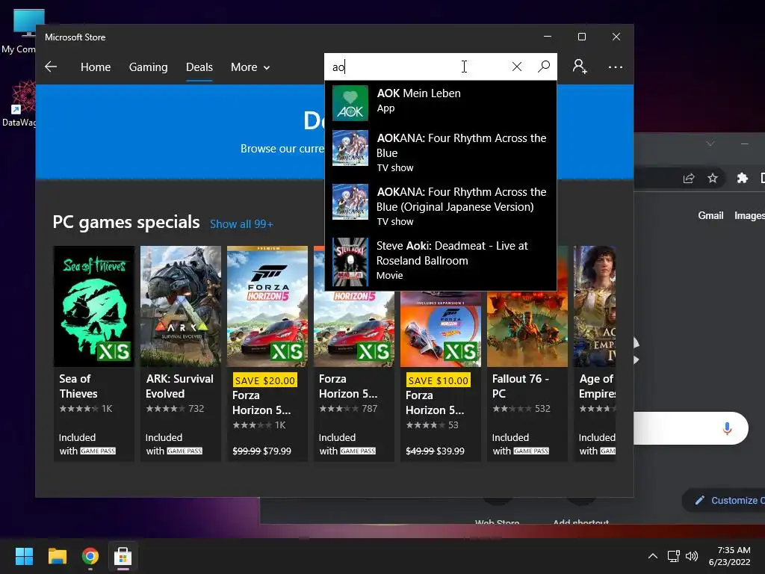Open the volume speaker tray icon
The width and height of the screenshot is (765, 574).
(x=691, y=556)
